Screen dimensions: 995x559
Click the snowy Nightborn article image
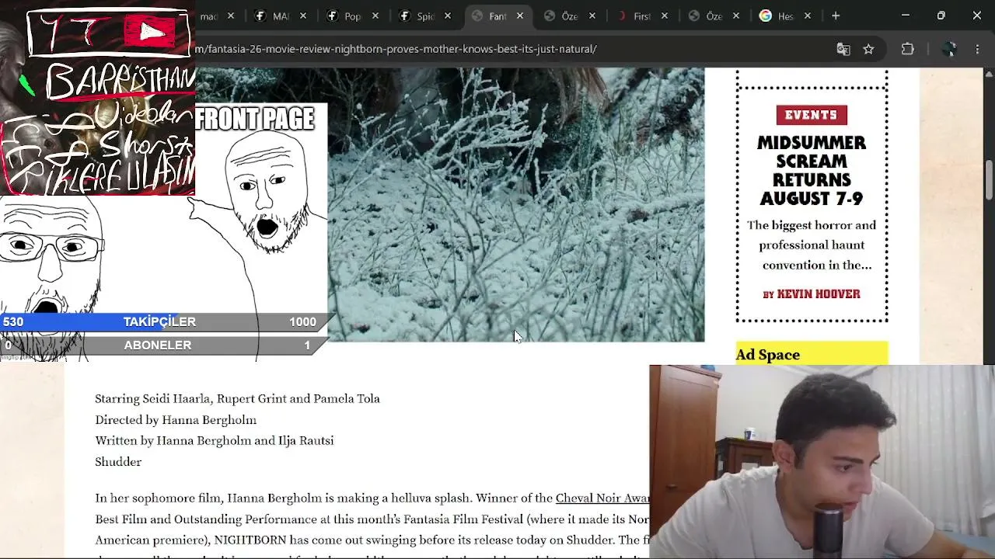[x=516, y=205]
